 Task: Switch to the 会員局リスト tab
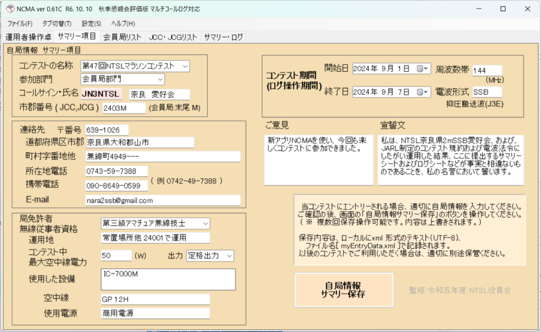point(122,37)
